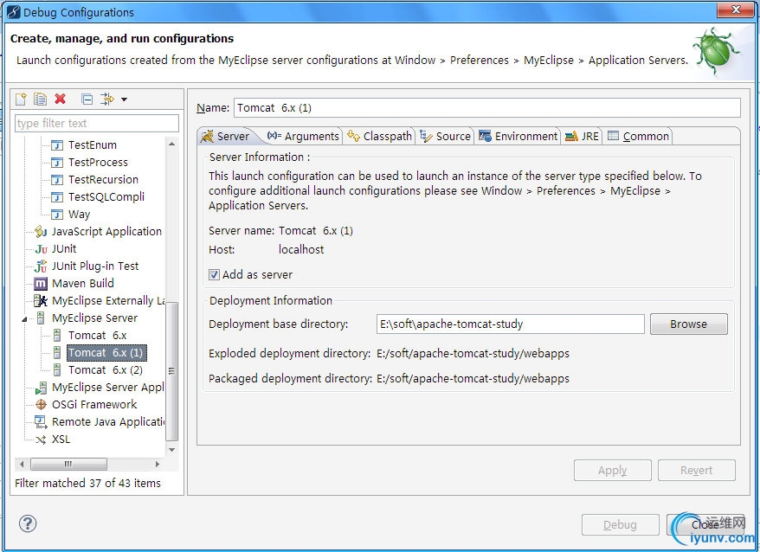Click the MyEclipse Externally Launched icon

(41, 301)
